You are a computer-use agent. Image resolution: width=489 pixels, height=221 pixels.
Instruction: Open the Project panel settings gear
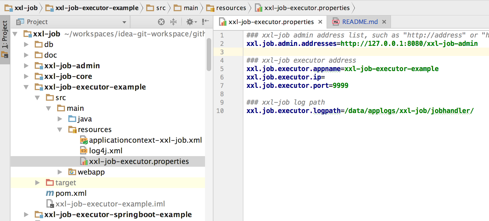[x=192, y=22]
